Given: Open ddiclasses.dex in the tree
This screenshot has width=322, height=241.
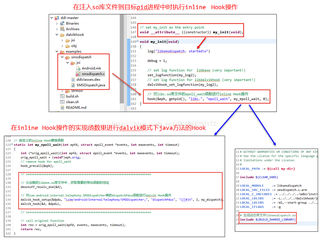Looking at the screenshot, I should (88, 79).
